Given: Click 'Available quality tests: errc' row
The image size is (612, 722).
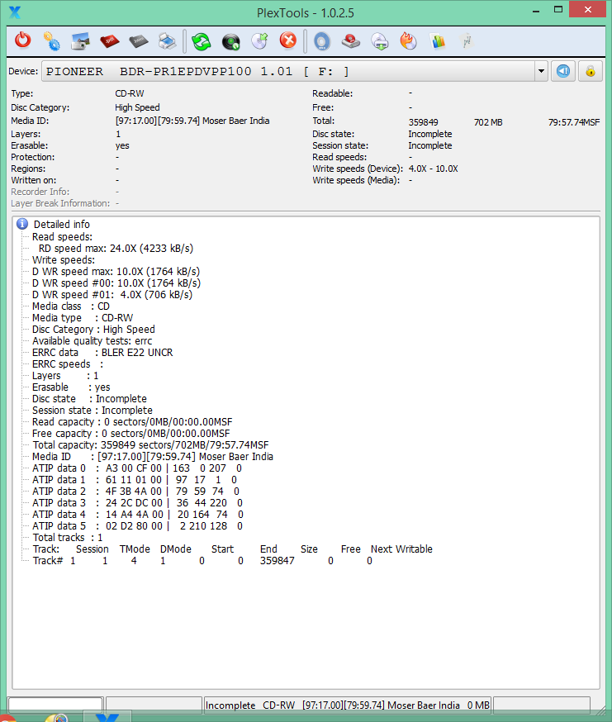Looking at the screenshot, I should [x=93, y=340].
